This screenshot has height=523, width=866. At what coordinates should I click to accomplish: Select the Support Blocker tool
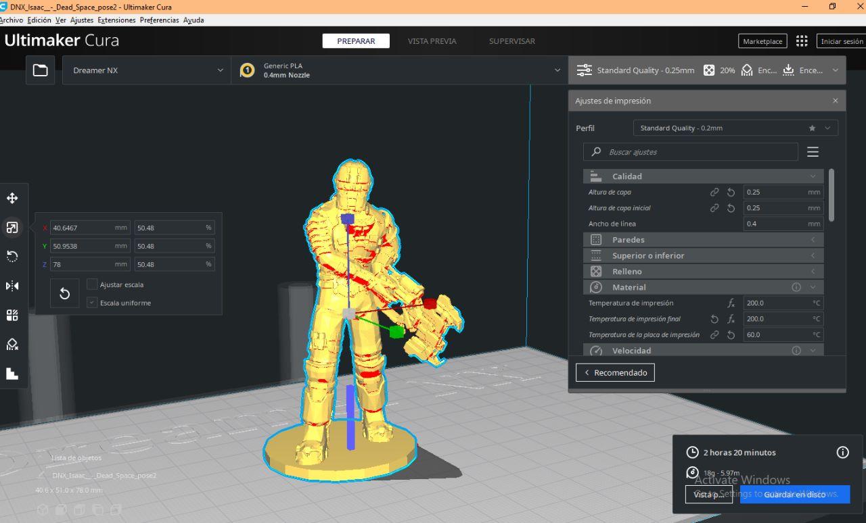pos(12,345)
